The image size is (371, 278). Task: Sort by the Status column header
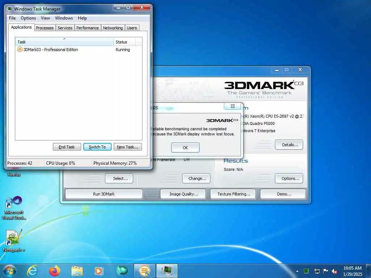[125, 42]
